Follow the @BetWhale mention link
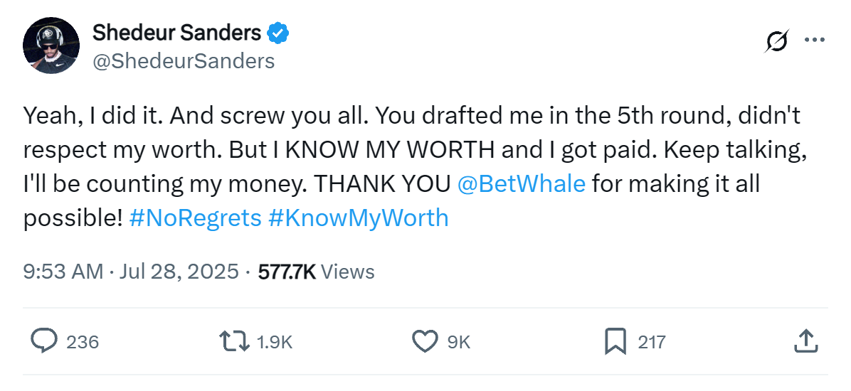This screenshot has width=851, height=391. [522, 184]
